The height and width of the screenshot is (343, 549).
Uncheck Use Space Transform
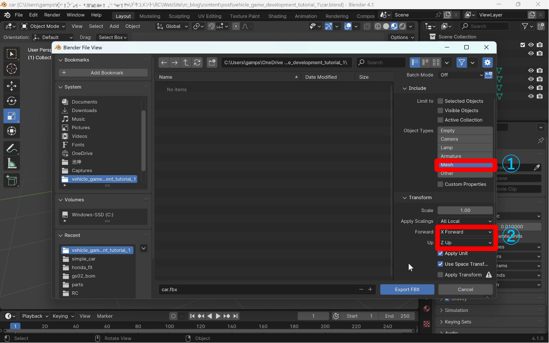pyautogui.click(x=440, y=264)
